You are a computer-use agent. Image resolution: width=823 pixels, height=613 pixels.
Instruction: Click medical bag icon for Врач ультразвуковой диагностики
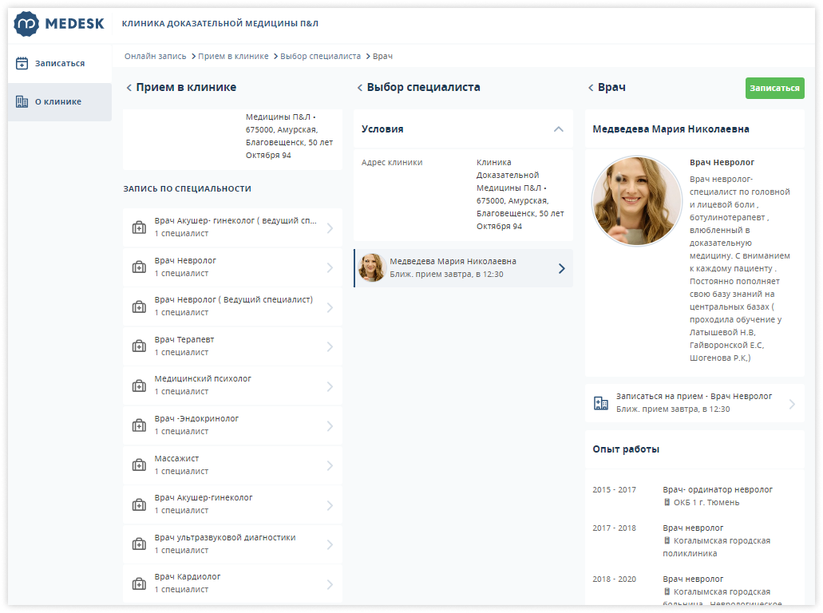[x=139, y=544]
